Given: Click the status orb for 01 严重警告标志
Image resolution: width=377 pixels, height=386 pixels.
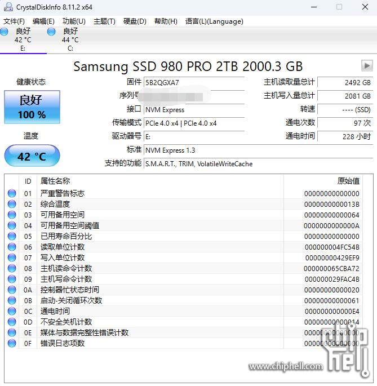Looking at the screenshot, I should click(12, 193).
